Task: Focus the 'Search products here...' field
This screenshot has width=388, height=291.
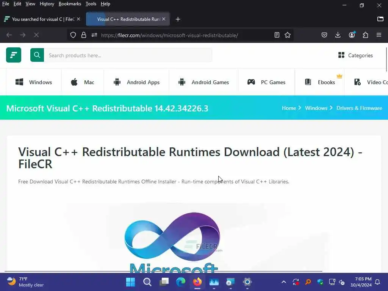Action: [x=128, y=55]
